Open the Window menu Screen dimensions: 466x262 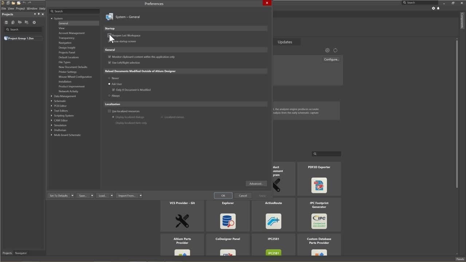[32, 8]
